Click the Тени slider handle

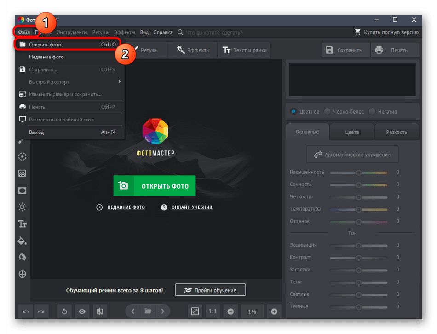(359, 282)
